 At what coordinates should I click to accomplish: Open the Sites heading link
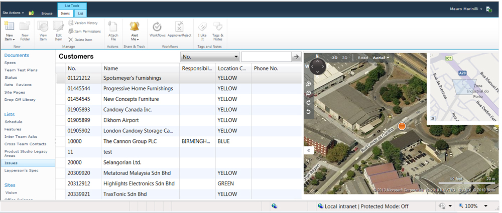pyautogui.click(x=10, y=185)
